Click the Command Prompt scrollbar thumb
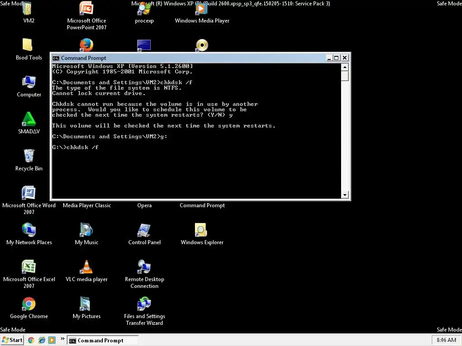The height and width of the screenshot is (346, 462). (x=345, y=76)
